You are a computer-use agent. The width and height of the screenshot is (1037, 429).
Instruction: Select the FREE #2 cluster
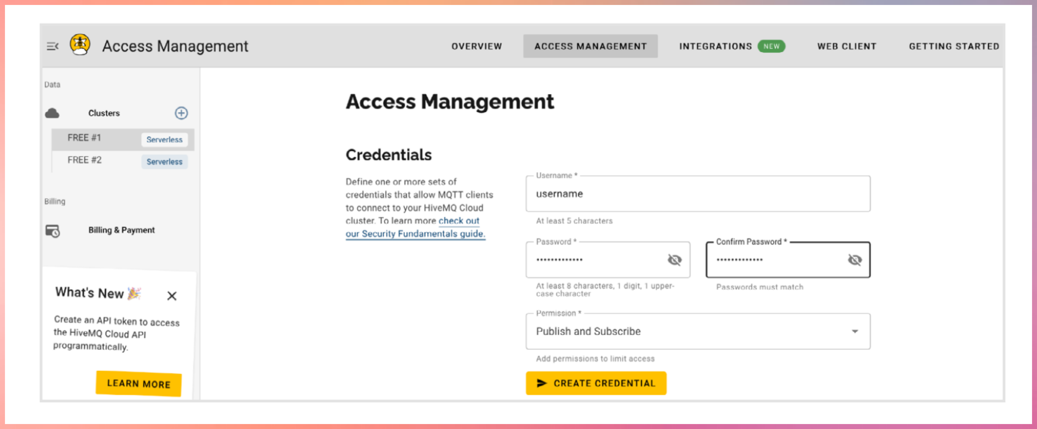85,160
